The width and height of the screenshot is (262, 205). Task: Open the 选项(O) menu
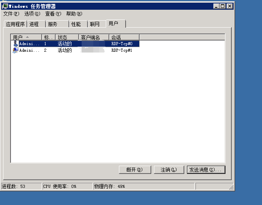click(32, 14)
